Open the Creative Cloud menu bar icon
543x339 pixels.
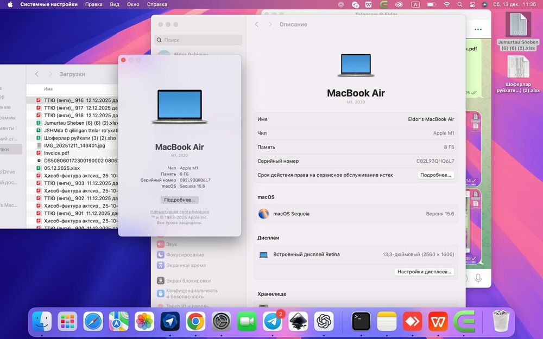(399, 4)
